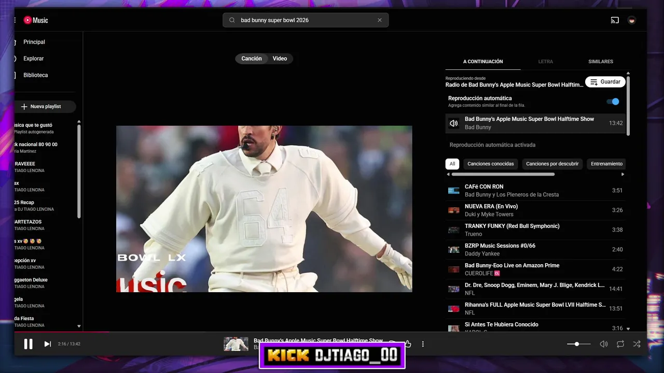Play NUEVA ERA (En Vivo) from queue
664x373 pixels.
pos(535,210)
